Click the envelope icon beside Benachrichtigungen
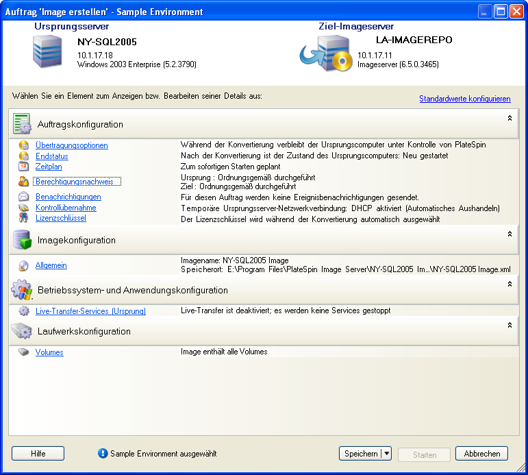Screen dimensions: 528x475 pyautogui.click(x=23, y=197)
